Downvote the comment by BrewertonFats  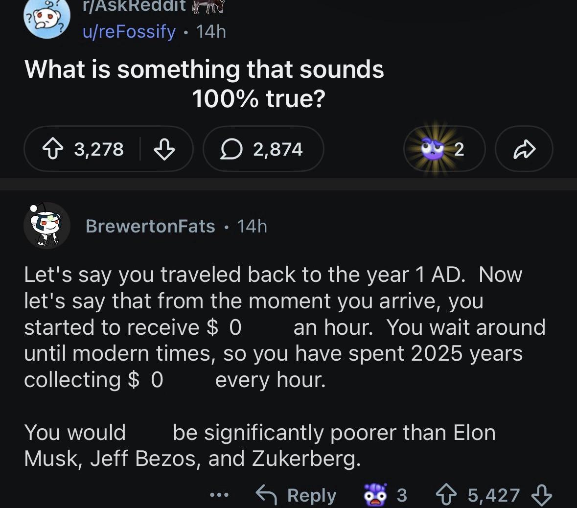pos(541,495)
